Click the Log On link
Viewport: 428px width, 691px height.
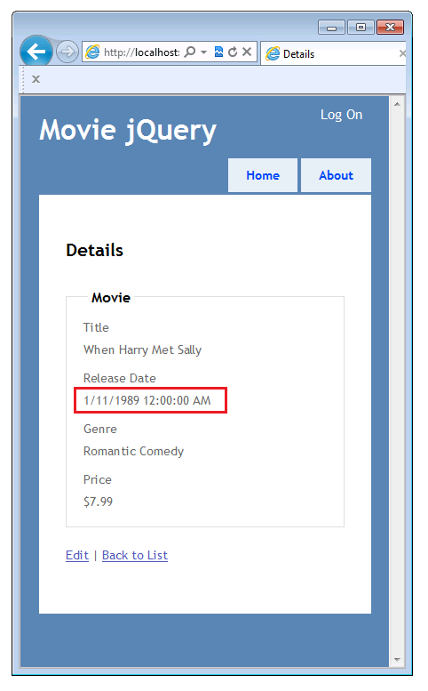click(341, 115)
